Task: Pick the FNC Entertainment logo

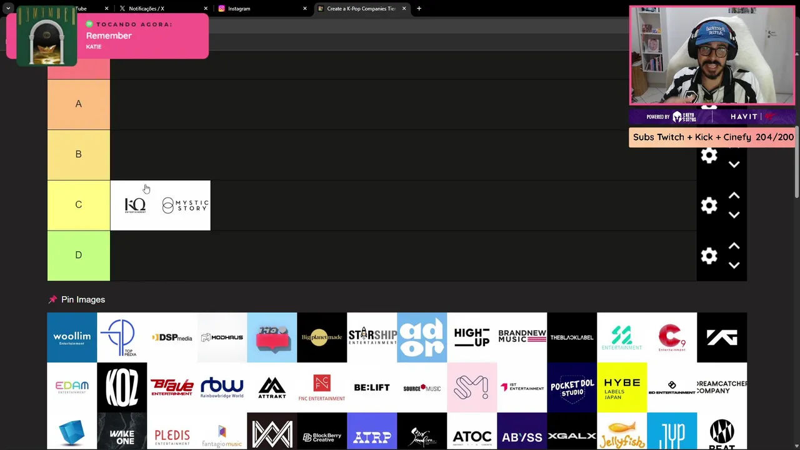Action: pyautogui.click(x=322, y=387)
